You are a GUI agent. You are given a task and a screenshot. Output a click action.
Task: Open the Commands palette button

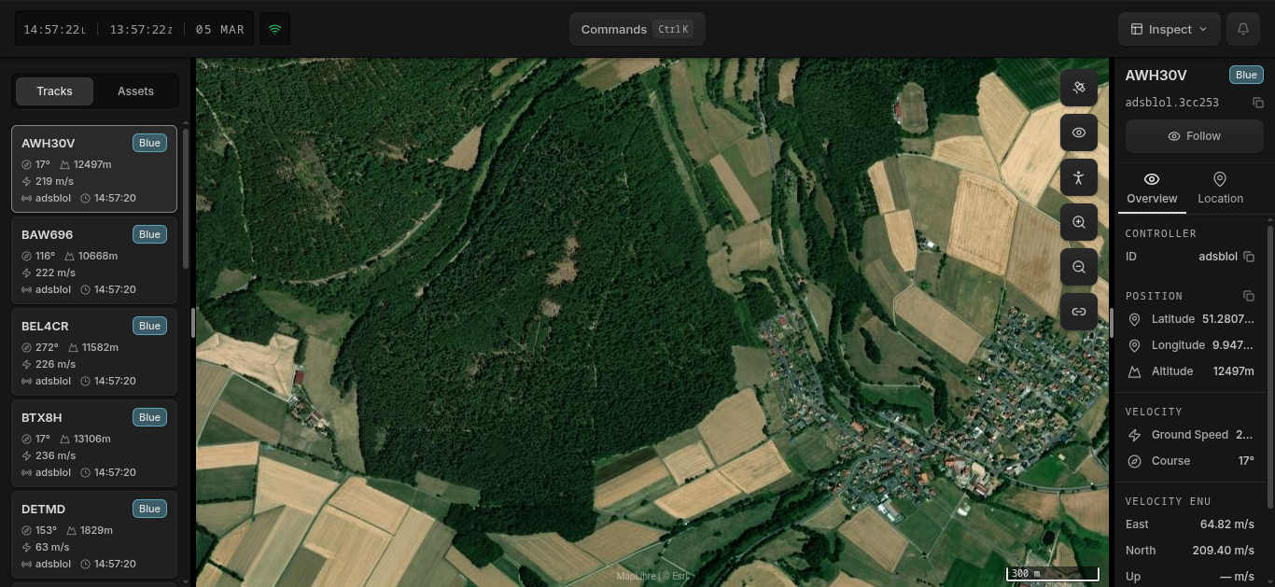point(637,29)
